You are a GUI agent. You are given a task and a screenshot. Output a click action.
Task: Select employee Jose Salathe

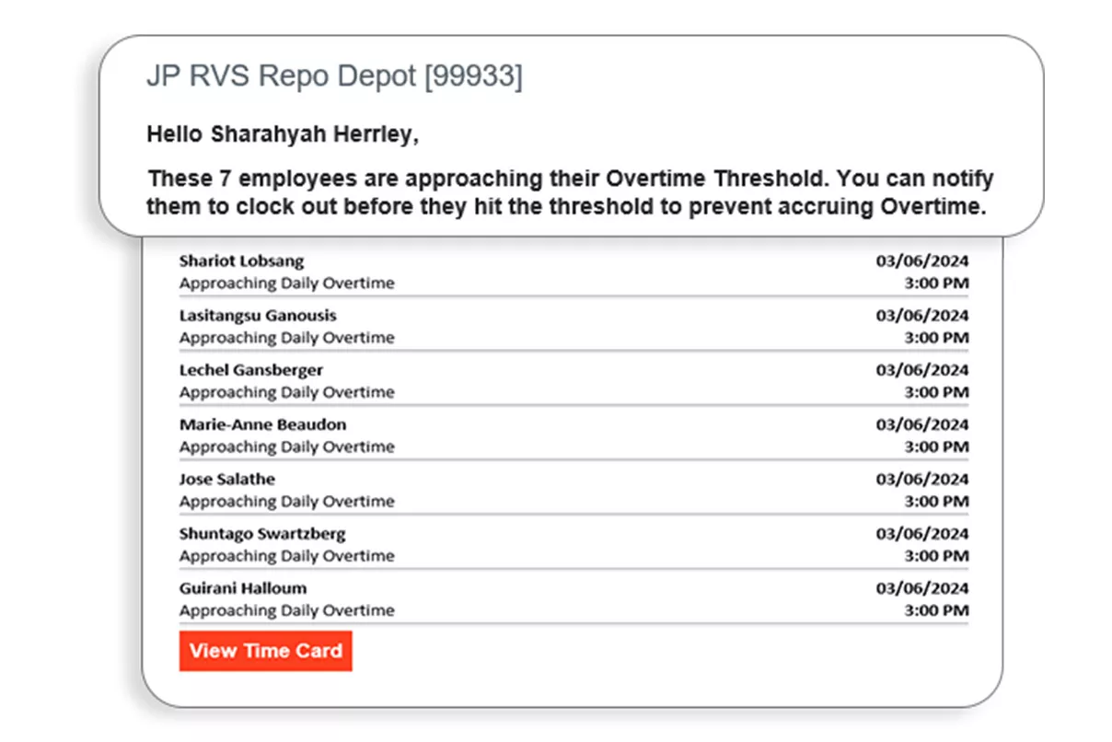click(227, 479)
